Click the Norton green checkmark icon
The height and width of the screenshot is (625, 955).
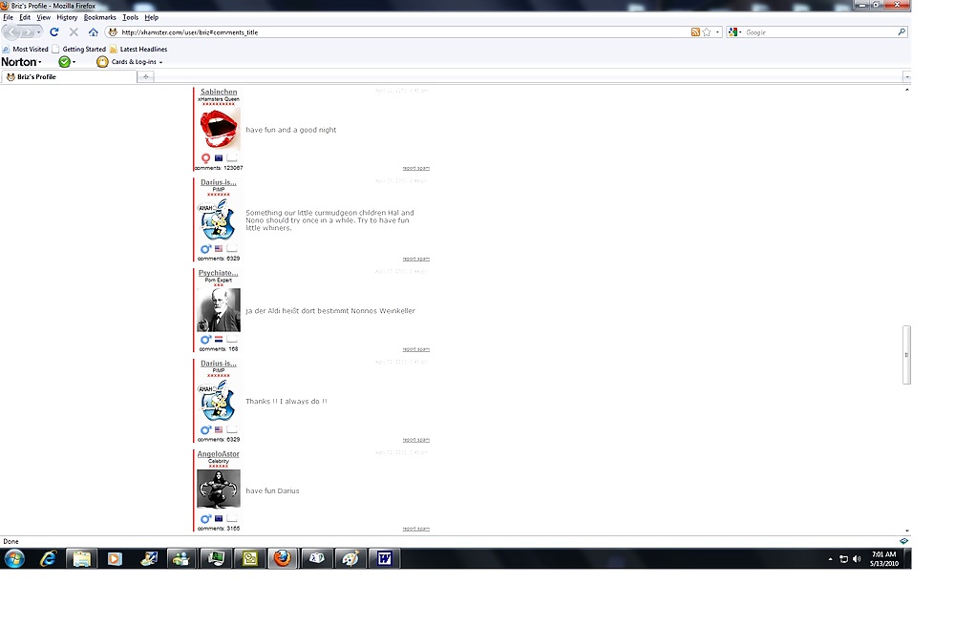(64, 62)
